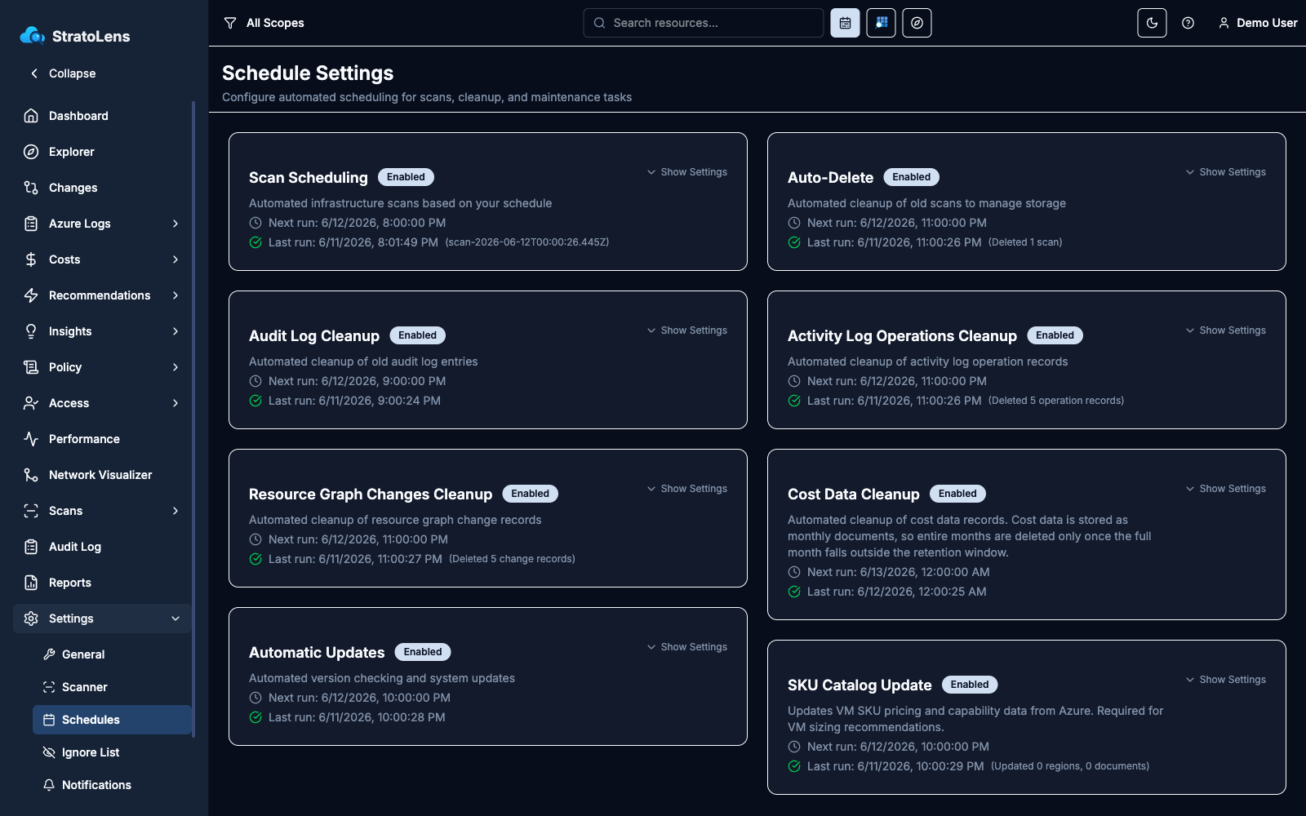Show Settings for Activity Log Operations Cleanup
The image size is (1306, 816).
pyautogui.click(x=1225, y=330)
